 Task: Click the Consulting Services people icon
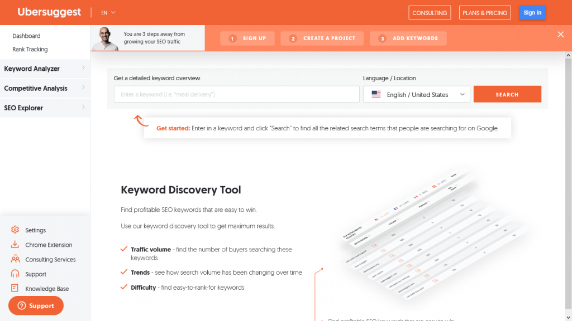[x=15, y=259]
